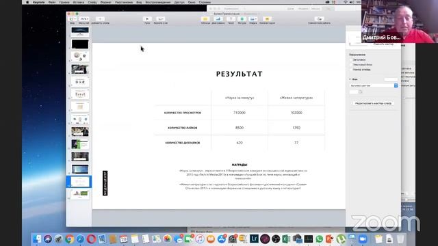Open iTunes music icon in Dock

199,239
